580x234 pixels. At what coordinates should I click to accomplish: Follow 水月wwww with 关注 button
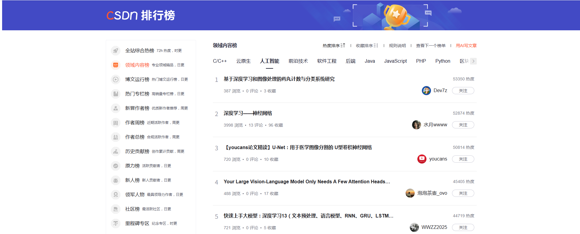pos(463,125)
